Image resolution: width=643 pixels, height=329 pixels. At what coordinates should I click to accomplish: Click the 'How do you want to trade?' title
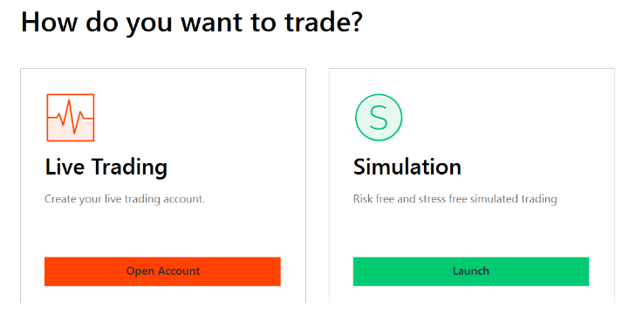click(x=192, y=22)
